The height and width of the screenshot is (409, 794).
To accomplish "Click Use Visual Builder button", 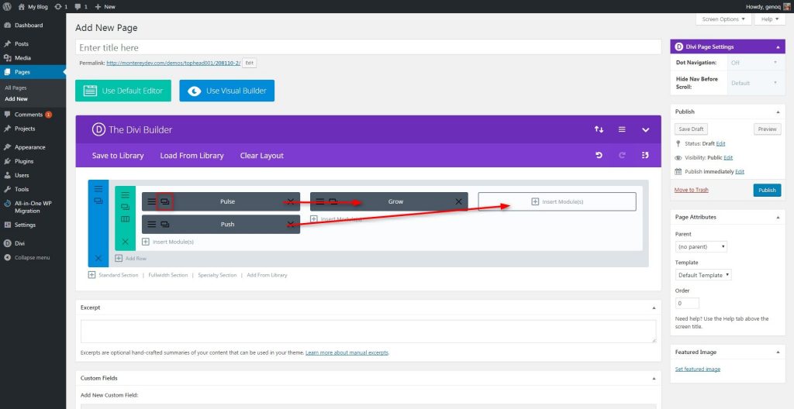I will 227,91.
